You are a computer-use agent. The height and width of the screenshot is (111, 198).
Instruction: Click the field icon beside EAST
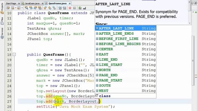pyautogui.click(x=97, y=54)
